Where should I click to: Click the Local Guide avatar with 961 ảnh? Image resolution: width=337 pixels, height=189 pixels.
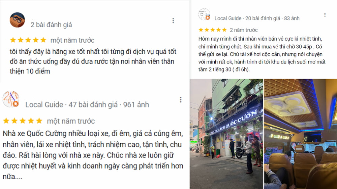11,99
